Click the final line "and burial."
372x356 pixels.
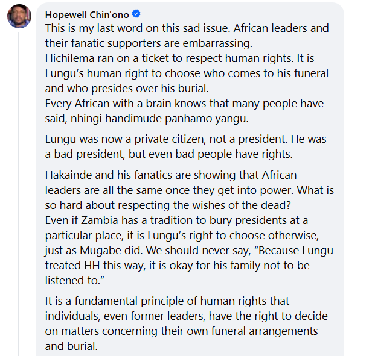click(x=71, y=346)
